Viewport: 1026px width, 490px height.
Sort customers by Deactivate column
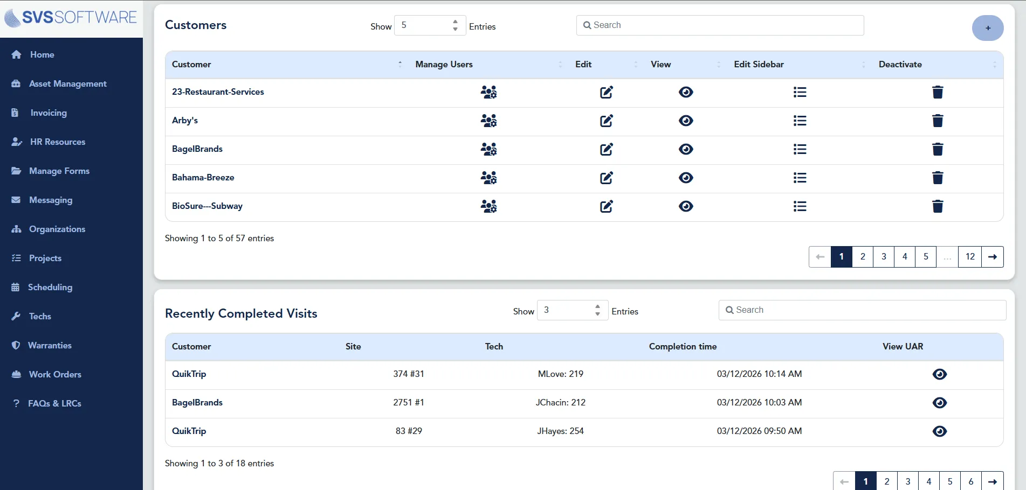[938, 65]
